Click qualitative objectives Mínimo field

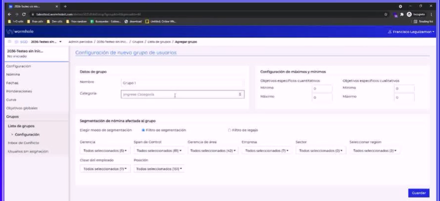pyautogui.click(x=404, y=89)
